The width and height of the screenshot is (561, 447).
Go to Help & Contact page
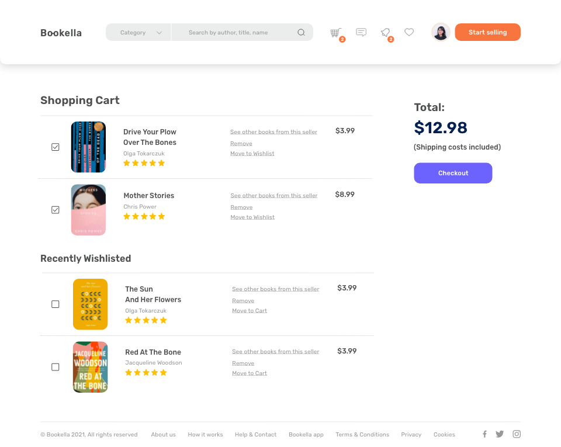click(255, 435)
